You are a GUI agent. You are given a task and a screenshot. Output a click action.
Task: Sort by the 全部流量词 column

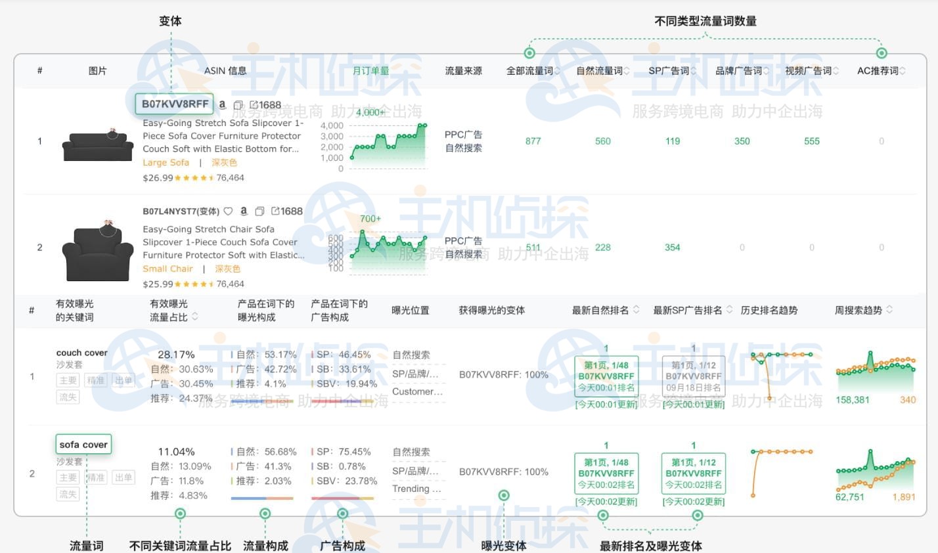558,70
